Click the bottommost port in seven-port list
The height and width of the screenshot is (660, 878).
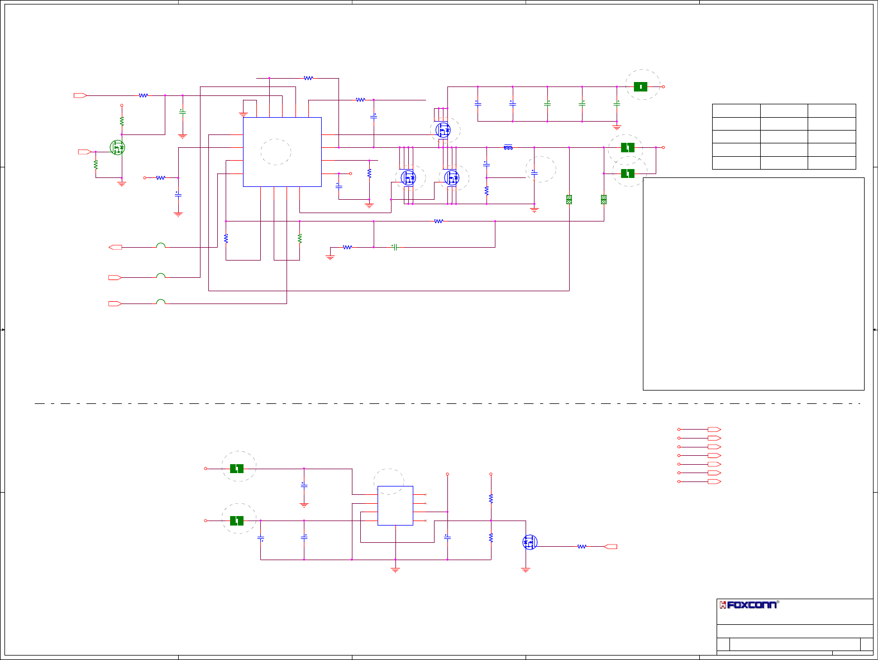pos(714,481)
